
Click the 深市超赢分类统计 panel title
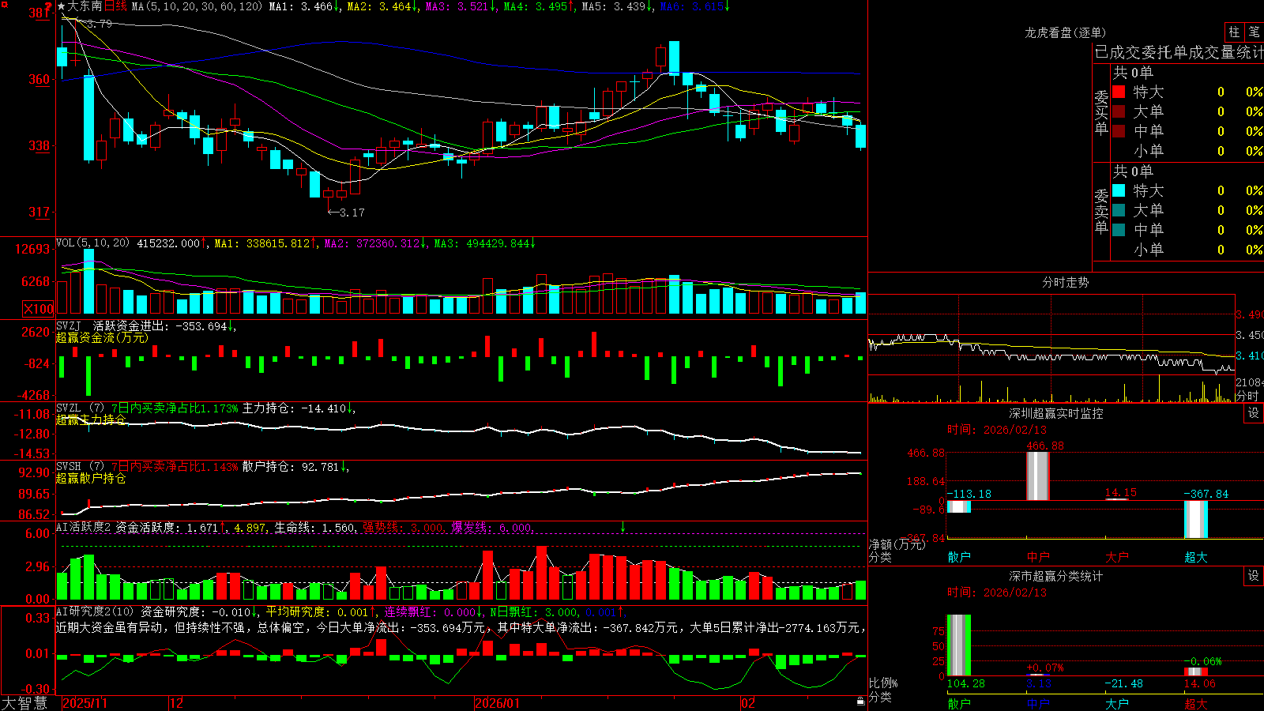pyautogui.click(x=1056, y=576)
